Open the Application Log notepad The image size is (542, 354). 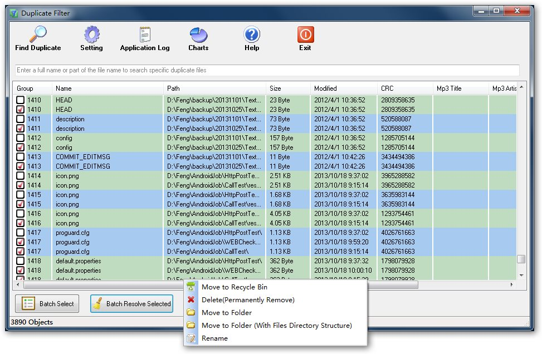[145, 38]
